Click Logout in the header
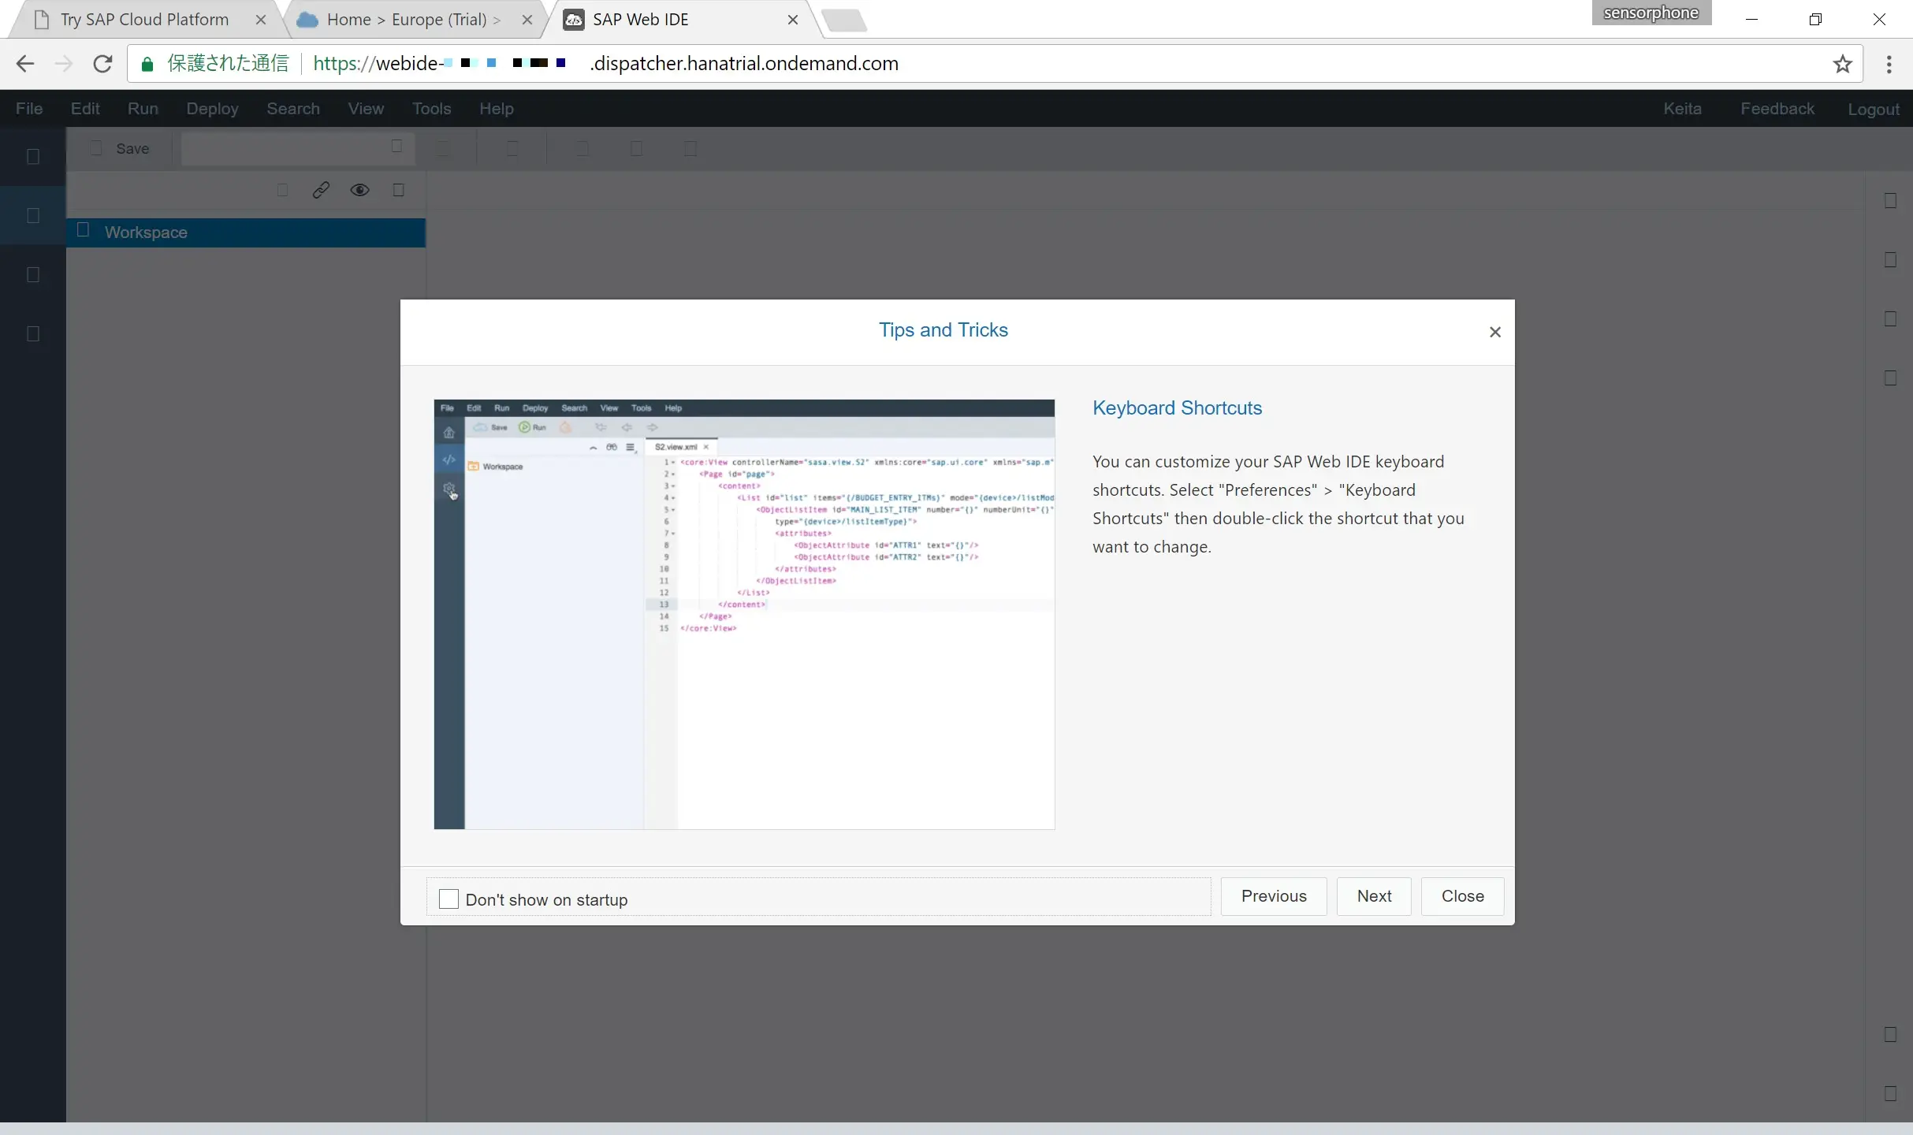Viewport: 1913px width, 1135px height. point(1873,110)
